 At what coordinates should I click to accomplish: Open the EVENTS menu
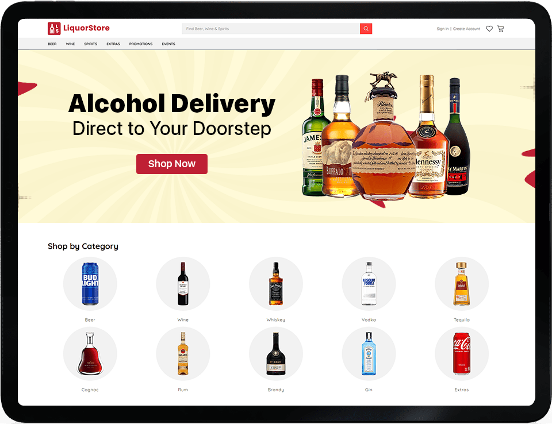168,44
